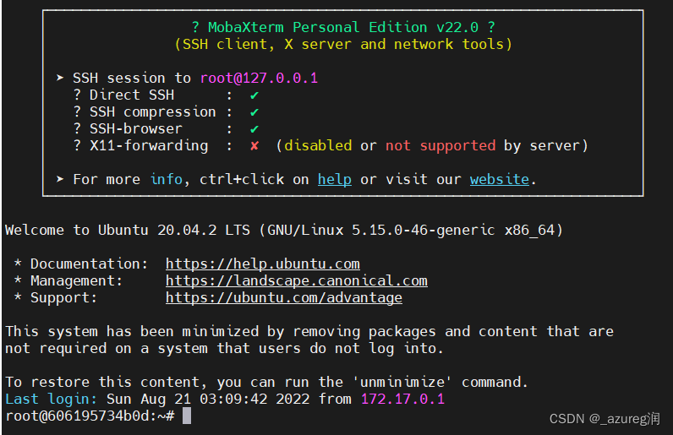Open https://ubuntu.com/advantage support link
This screenshot has width=673, height=435.
point(284,297)
